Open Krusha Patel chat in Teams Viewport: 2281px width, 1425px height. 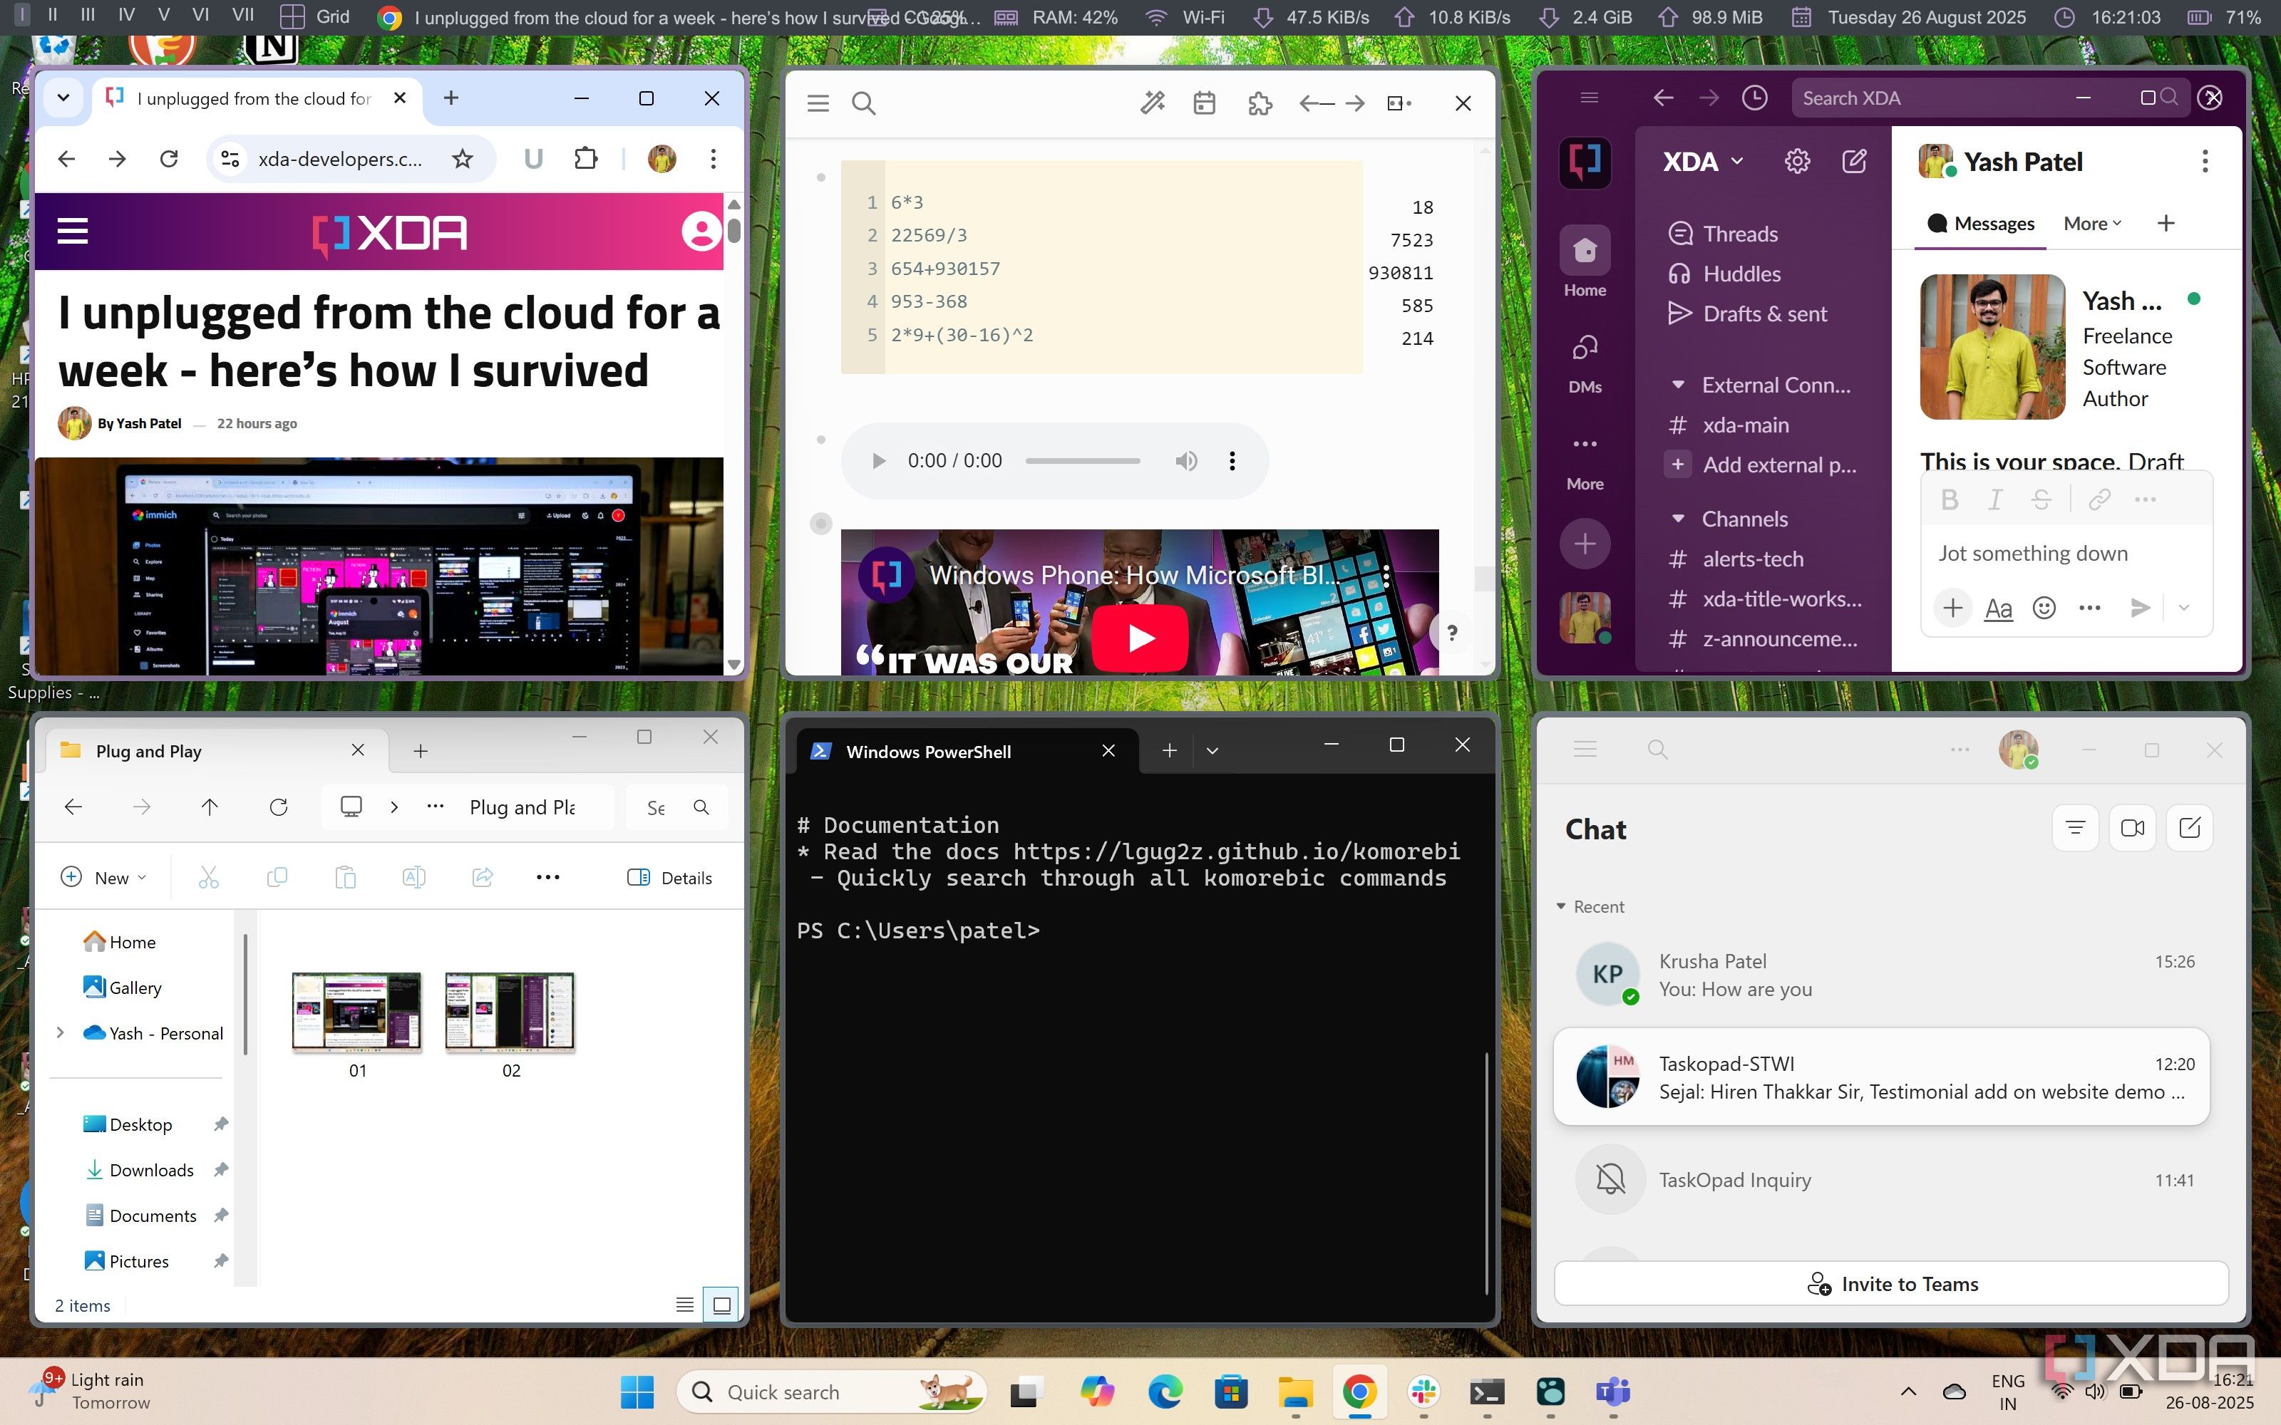(1881, 975)
